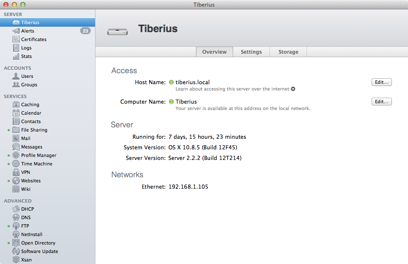Select the Messages service icon
This screenshot has height=264, width=408.
point(16,147)
